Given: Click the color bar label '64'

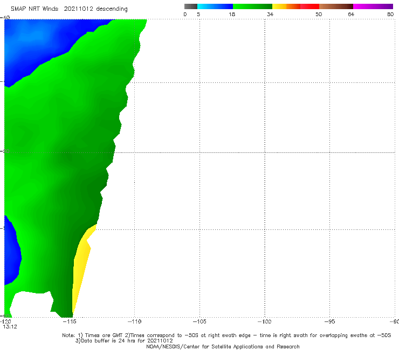Looking at the screenshot, I should (351, 14).
